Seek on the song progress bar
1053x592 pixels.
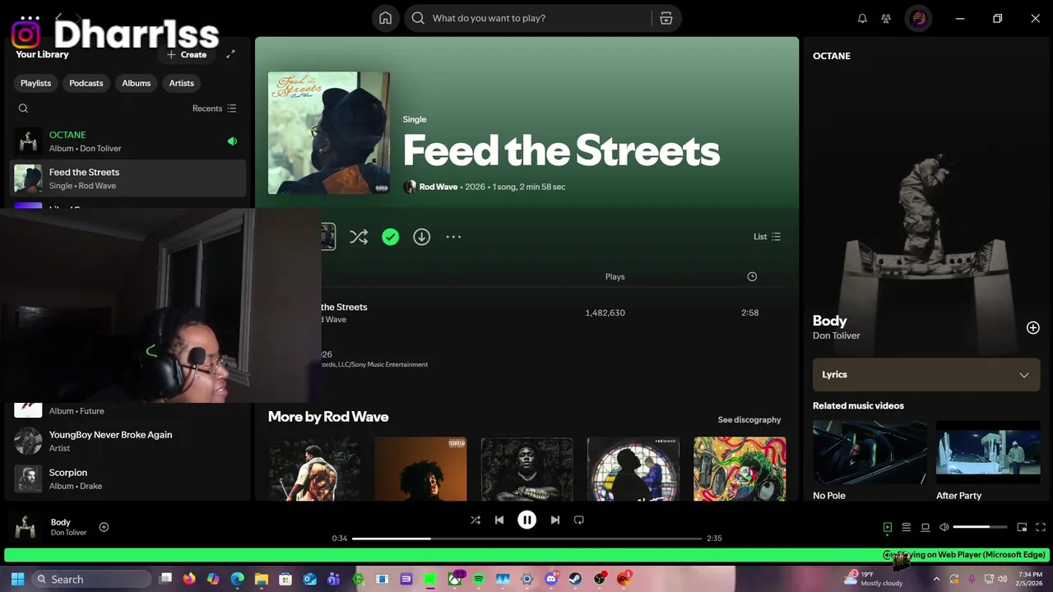(x=526, y=539)
